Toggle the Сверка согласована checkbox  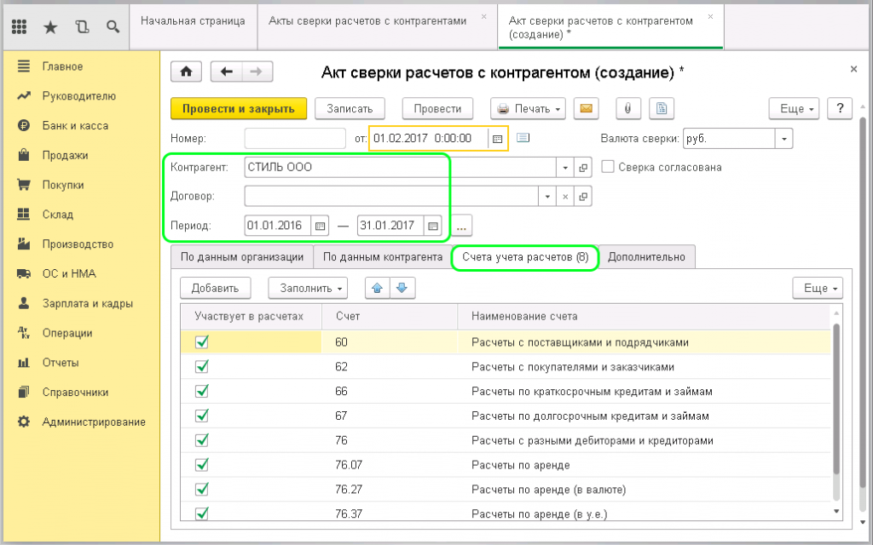608,167
